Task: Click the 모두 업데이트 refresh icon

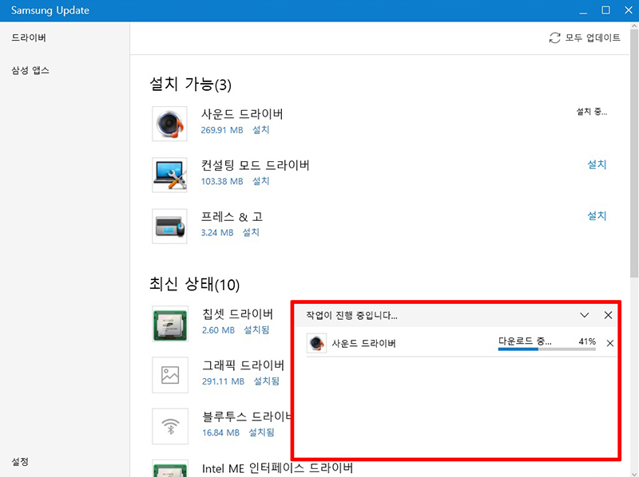Action: click(554, 37)
